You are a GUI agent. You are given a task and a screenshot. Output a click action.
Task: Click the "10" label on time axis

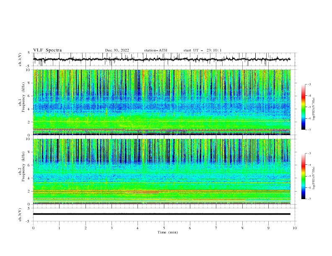pyautogui.click(x=295, y=228)
